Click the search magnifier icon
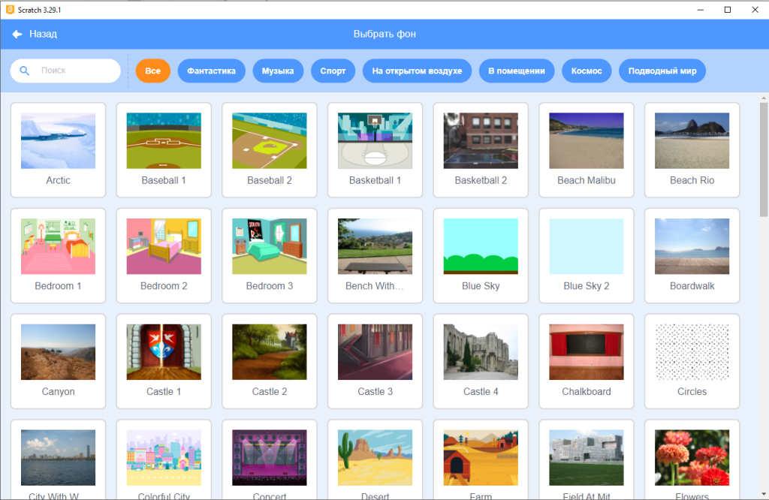 click(x=23, y=70)
